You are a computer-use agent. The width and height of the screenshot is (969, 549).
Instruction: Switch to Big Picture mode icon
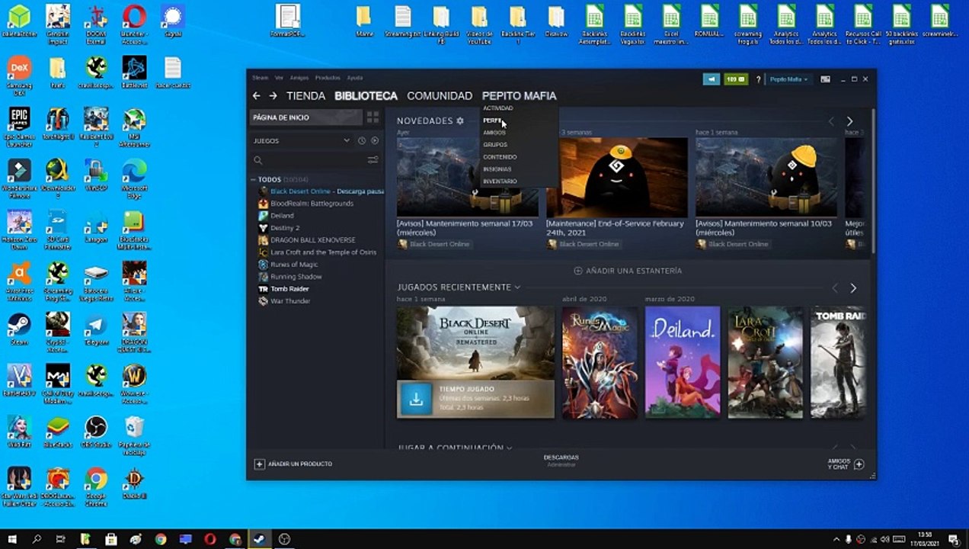(825, 79)
